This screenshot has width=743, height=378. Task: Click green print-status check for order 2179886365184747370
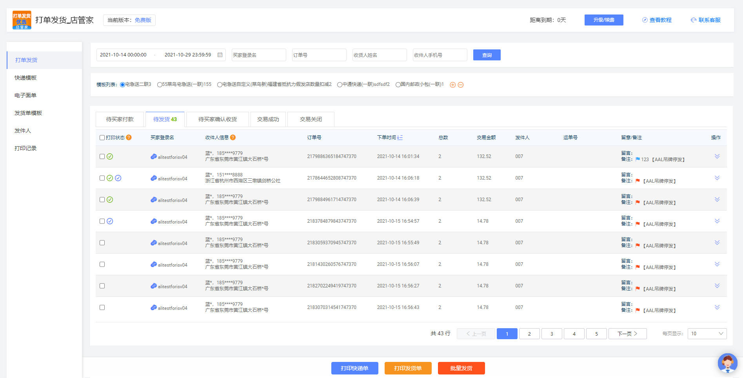(110, 156)
